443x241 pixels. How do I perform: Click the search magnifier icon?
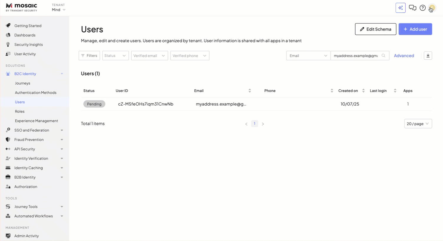(383, 56)
